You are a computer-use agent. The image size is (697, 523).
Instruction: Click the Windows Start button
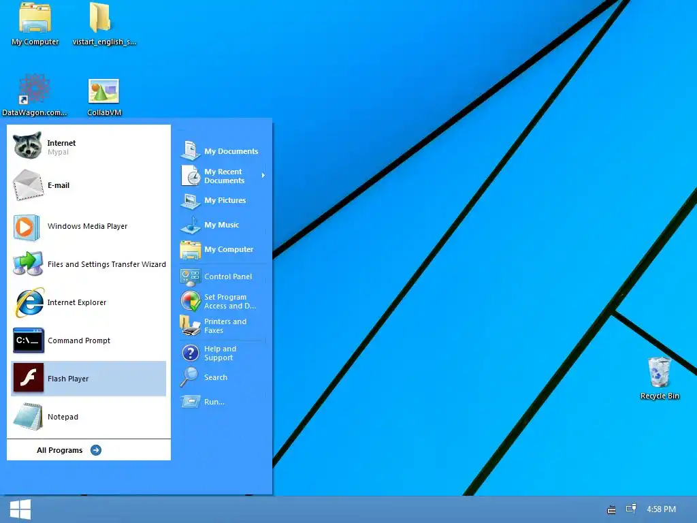pyautogui.click(x=20, y=509)
